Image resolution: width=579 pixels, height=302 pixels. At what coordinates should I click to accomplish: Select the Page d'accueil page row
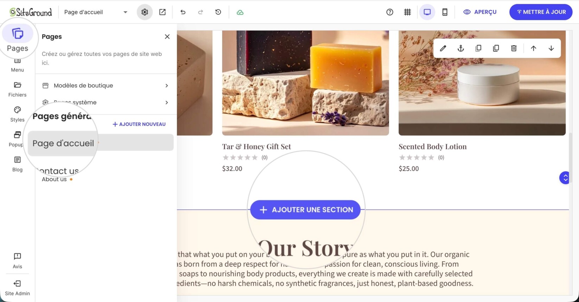tap(101, 143)
